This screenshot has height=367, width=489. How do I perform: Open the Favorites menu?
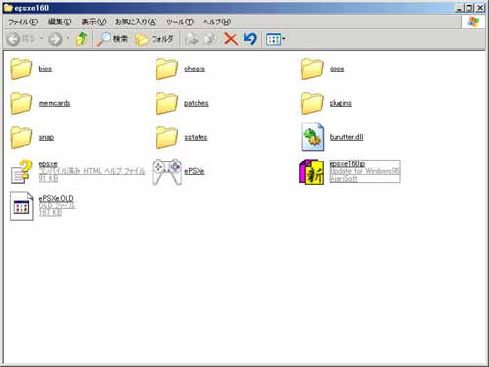coord(136,22)
